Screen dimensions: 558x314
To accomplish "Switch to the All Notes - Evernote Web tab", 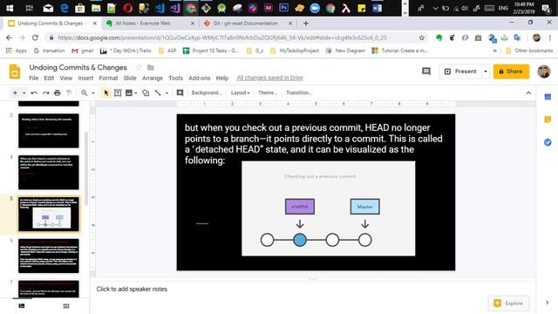I will click(150, 24).
